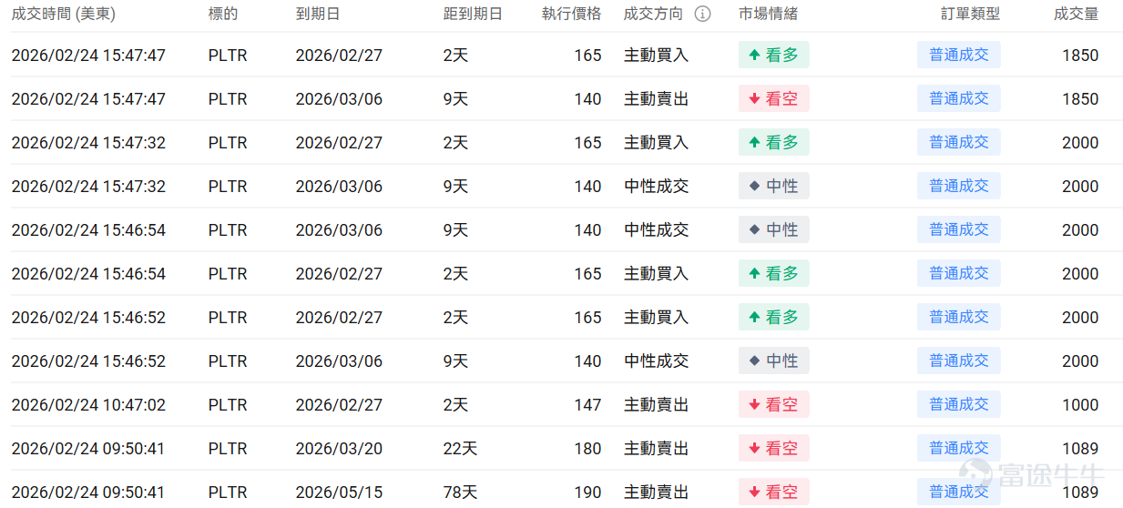Viewport: 1123px width, 508px height.
Task: Click the 看空 badge in the 2026/05/15 expiry row
Action: pos(773,492)
